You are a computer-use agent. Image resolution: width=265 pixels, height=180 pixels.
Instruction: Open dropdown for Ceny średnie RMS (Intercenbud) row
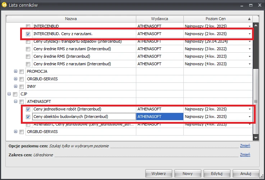tap(250, 56)
